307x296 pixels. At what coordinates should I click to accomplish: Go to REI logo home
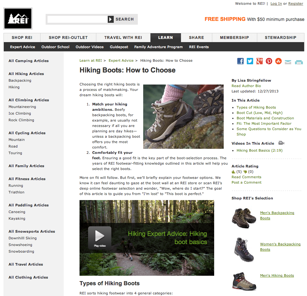[x=18, y=19]
